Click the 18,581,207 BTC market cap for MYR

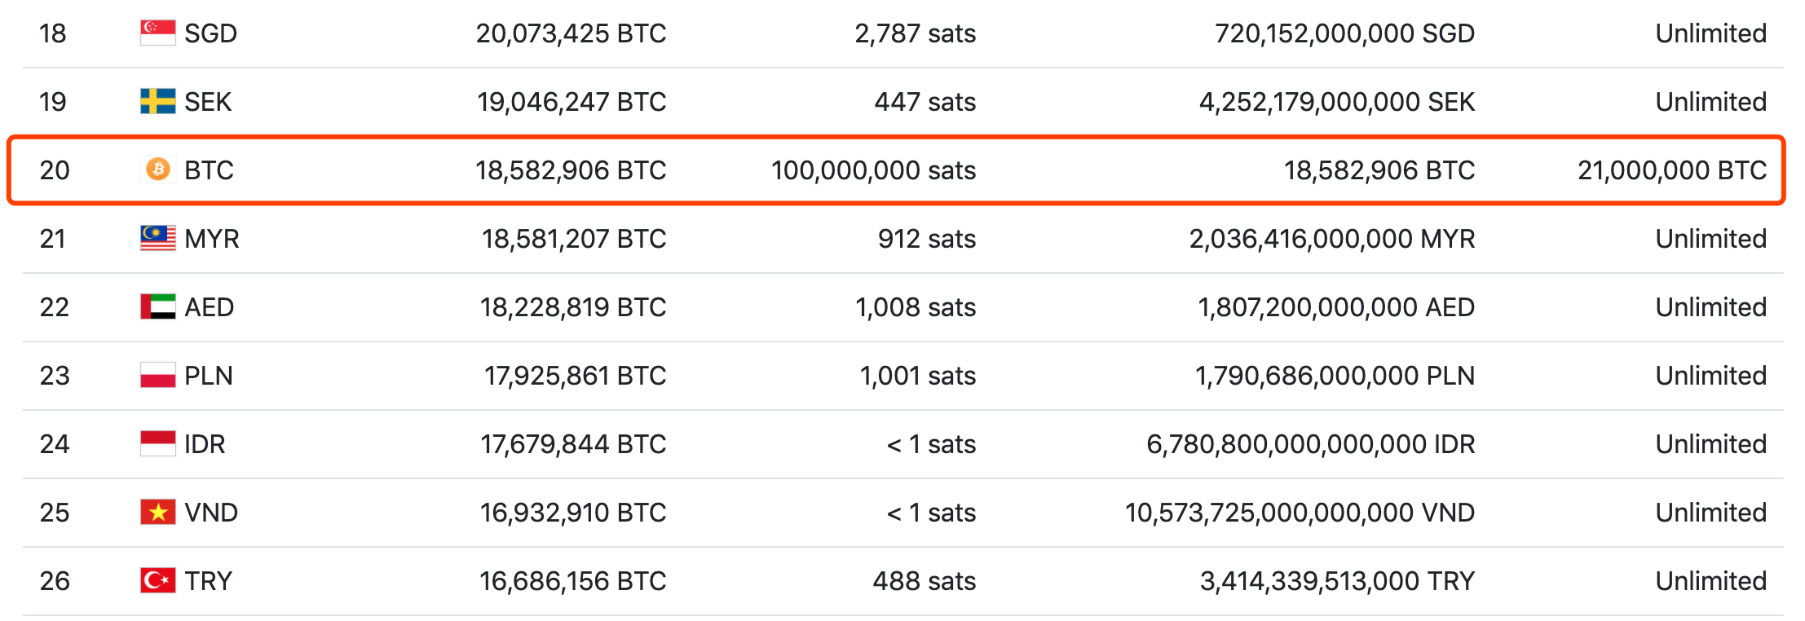[x=574, y=238]
